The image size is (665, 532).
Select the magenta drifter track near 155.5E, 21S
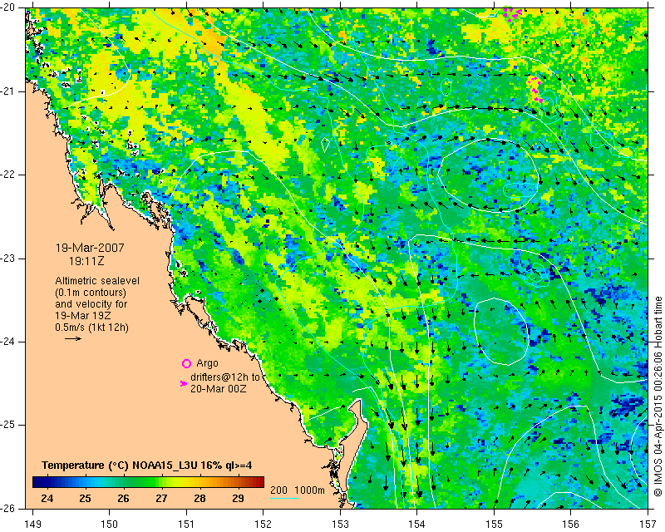[535, 90]
